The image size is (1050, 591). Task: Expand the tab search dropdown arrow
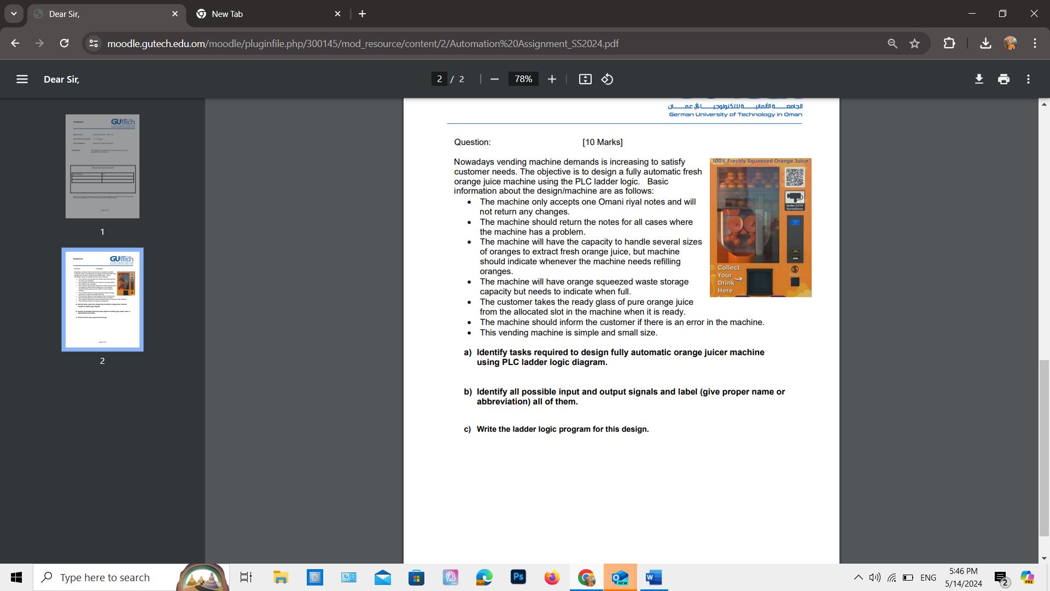(14, 14)
